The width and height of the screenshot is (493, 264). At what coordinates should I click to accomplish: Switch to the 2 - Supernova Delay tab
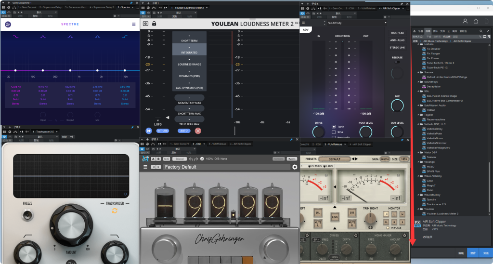(51, 7)
